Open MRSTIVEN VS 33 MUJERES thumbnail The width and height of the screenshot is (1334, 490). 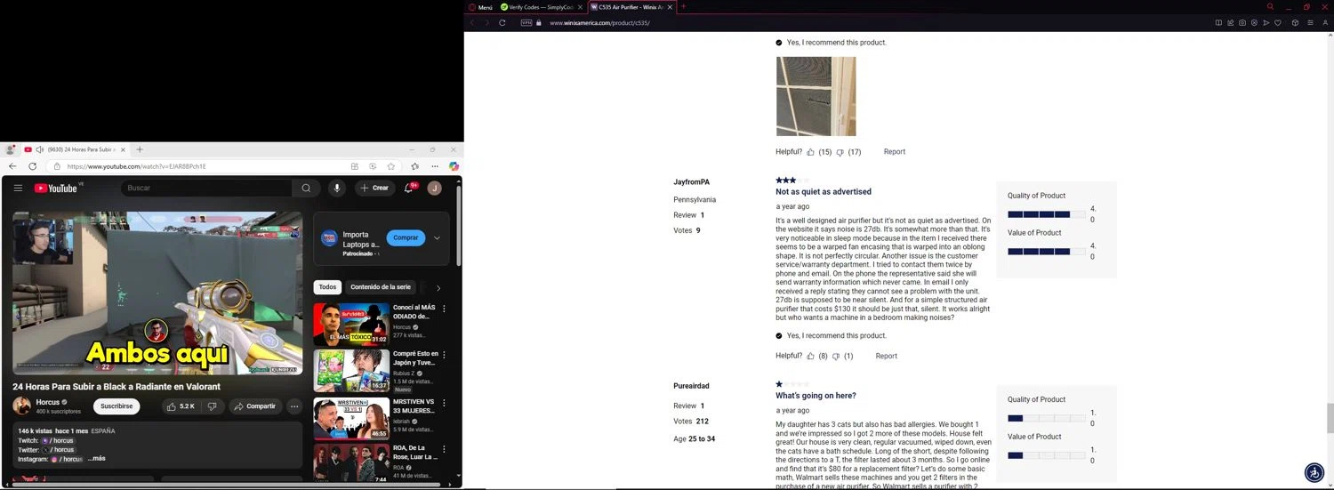(x=351, y=418)
